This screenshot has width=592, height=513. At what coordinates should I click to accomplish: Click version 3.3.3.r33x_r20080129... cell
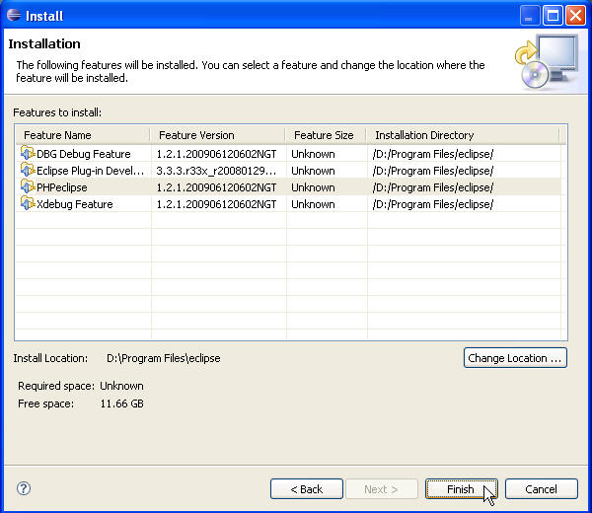tap(216, 171)
